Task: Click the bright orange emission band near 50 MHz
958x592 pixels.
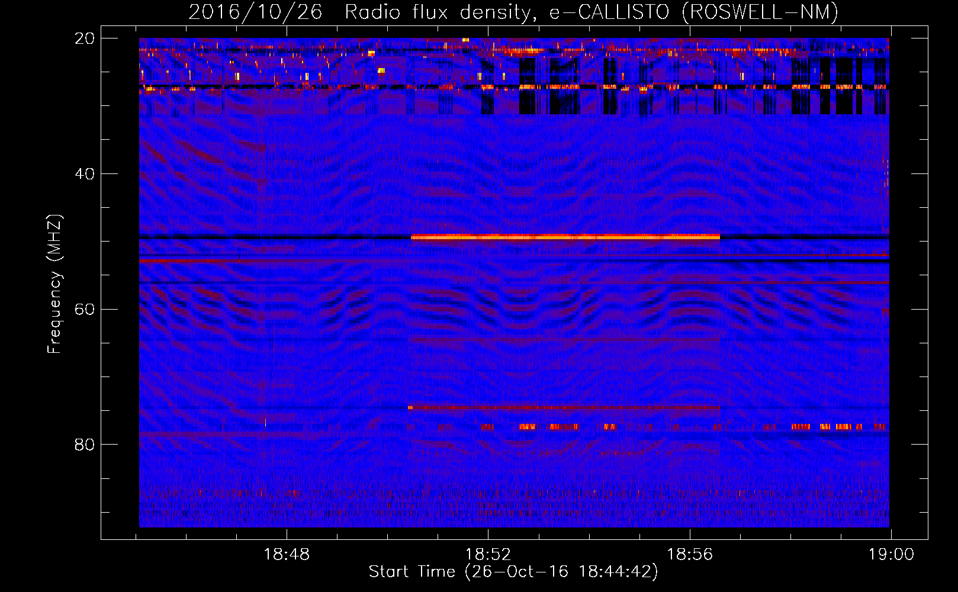Action: click(x=565, y=237)
